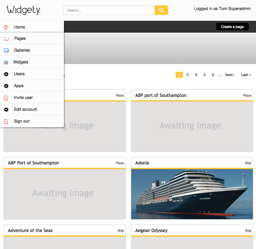Click the Pages book icon
This screenshot has width=256, height=249.
(6, 39)
